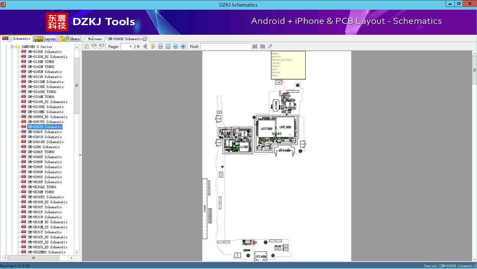
Task: Click the U100 component on the board
Action: click(244, 146)
